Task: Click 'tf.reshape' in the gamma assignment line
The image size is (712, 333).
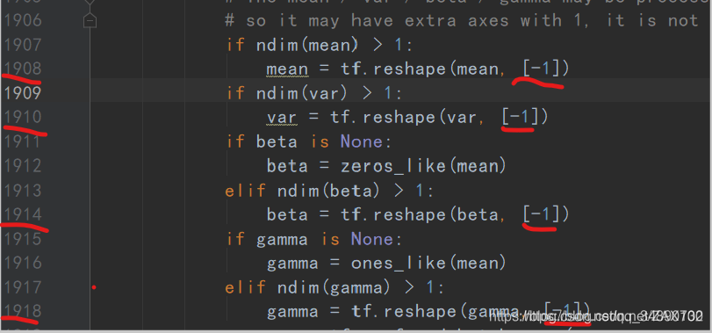Action: 405,312
